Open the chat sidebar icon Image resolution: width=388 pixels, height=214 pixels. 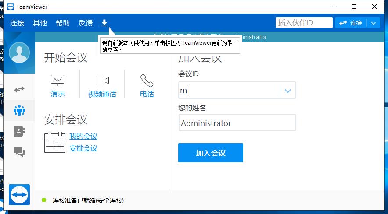(19, 151)
